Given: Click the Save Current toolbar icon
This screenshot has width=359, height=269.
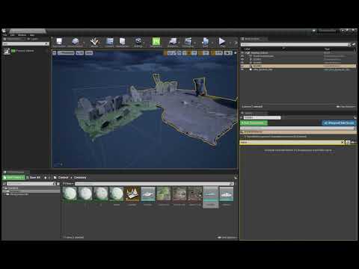Looking at the screenshot, I should pyautogui.click(x=59, y=42).
